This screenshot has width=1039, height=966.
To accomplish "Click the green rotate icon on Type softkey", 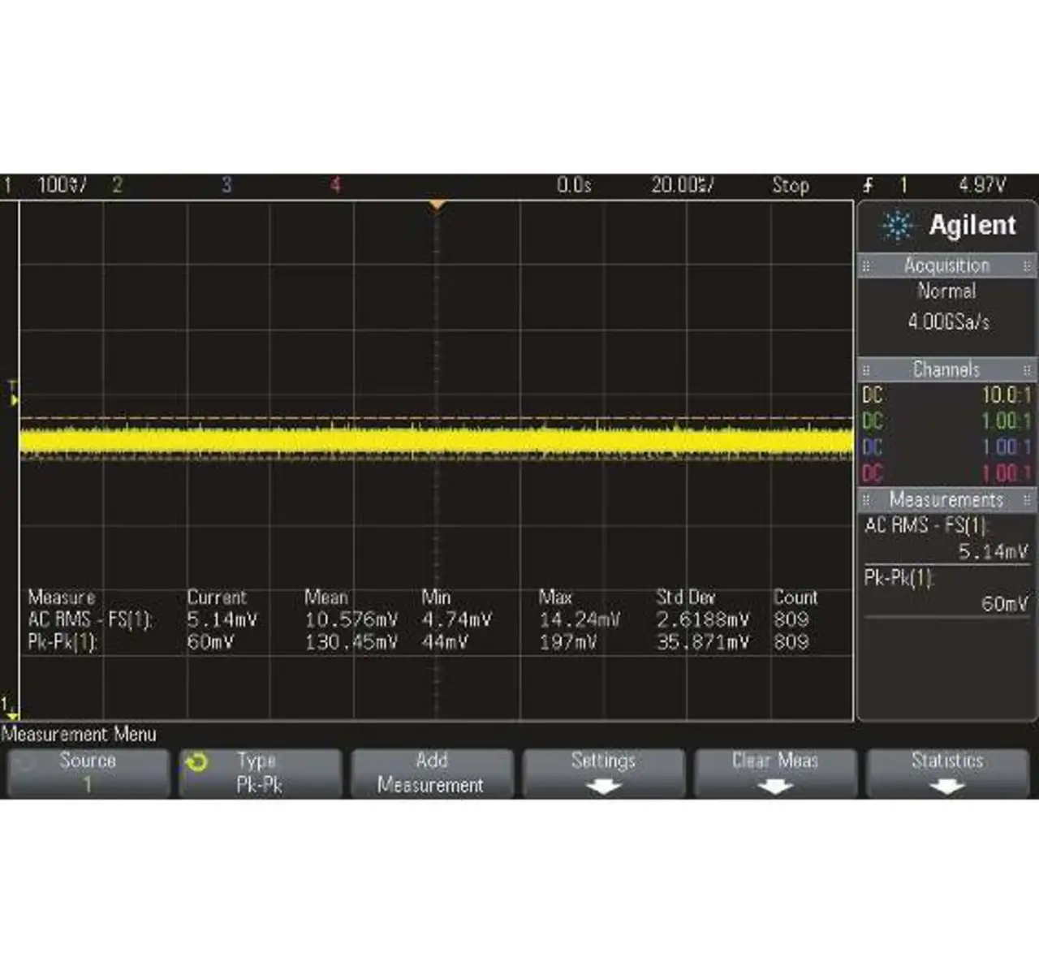I will click(x=196, y=762).
